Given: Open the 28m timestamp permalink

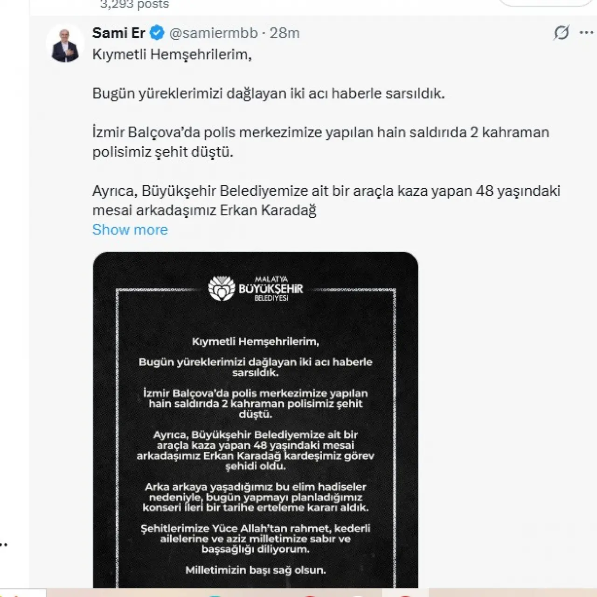Looking at the screenshot, I should click(x=285, y=33).
